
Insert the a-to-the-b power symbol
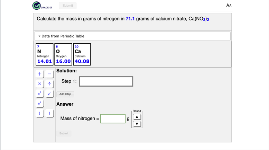[40, 103]
